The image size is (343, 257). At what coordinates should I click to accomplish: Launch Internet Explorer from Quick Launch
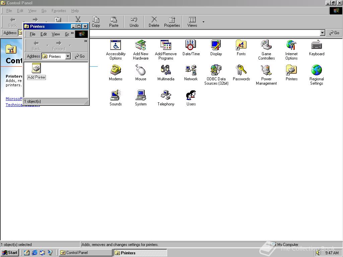click(35, 253)
